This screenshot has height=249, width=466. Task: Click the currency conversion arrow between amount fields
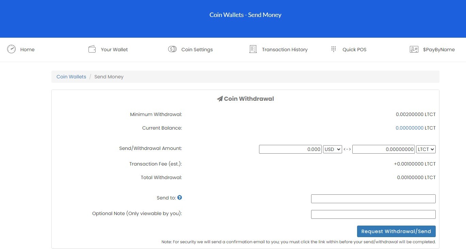point(347,149)
